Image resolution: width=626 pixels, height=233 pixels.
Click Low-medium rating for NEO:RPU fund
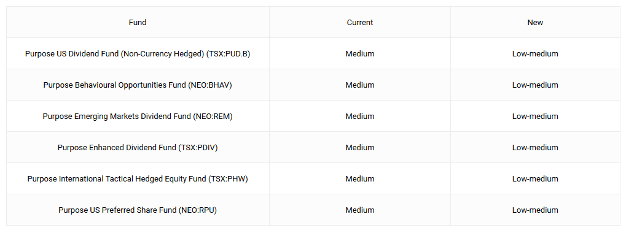535,210
